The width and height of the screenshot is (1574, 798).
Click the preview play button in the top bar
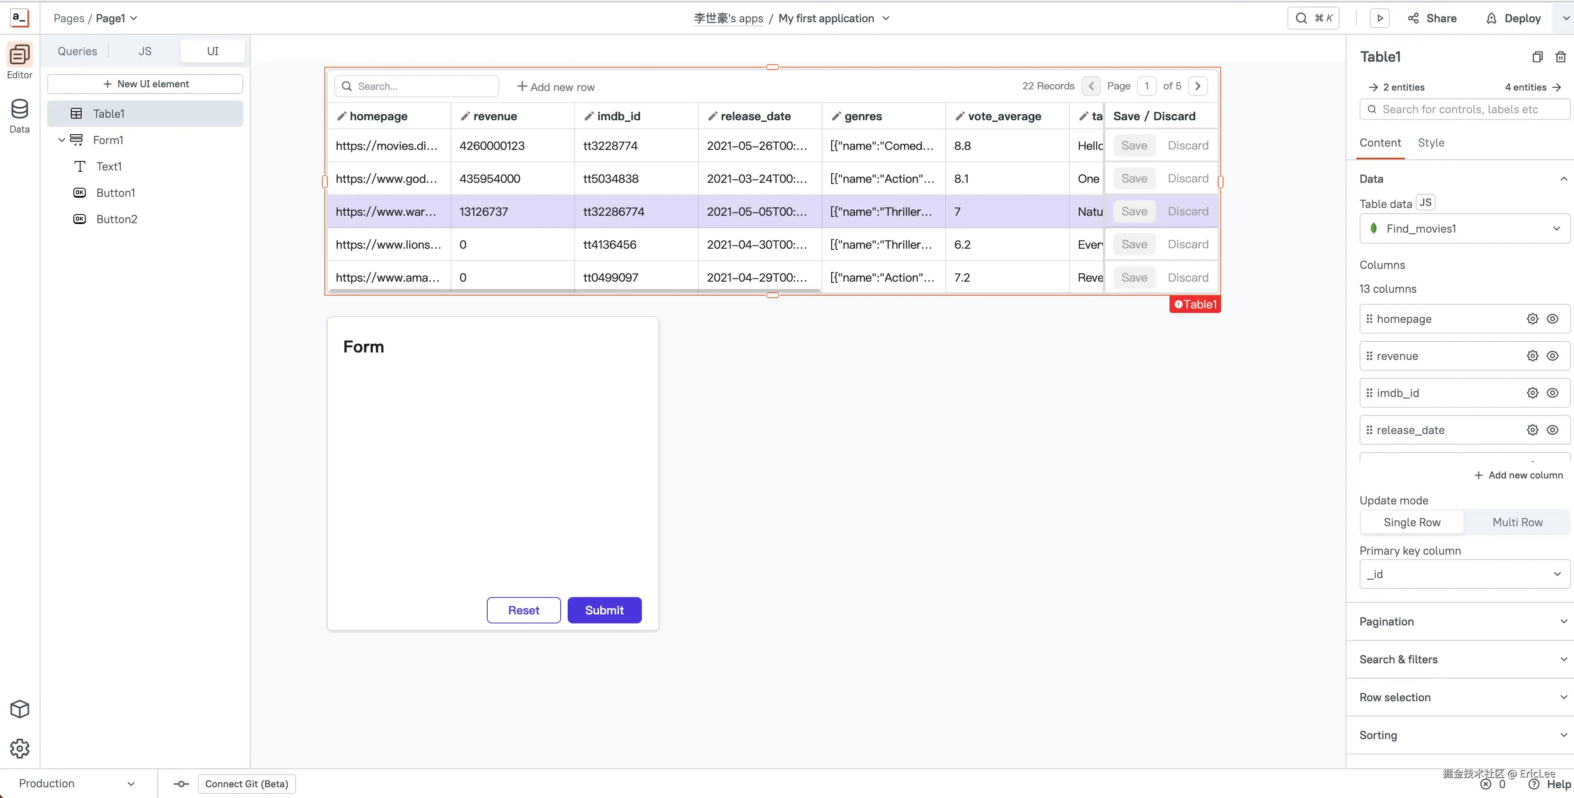[1380, 18]
